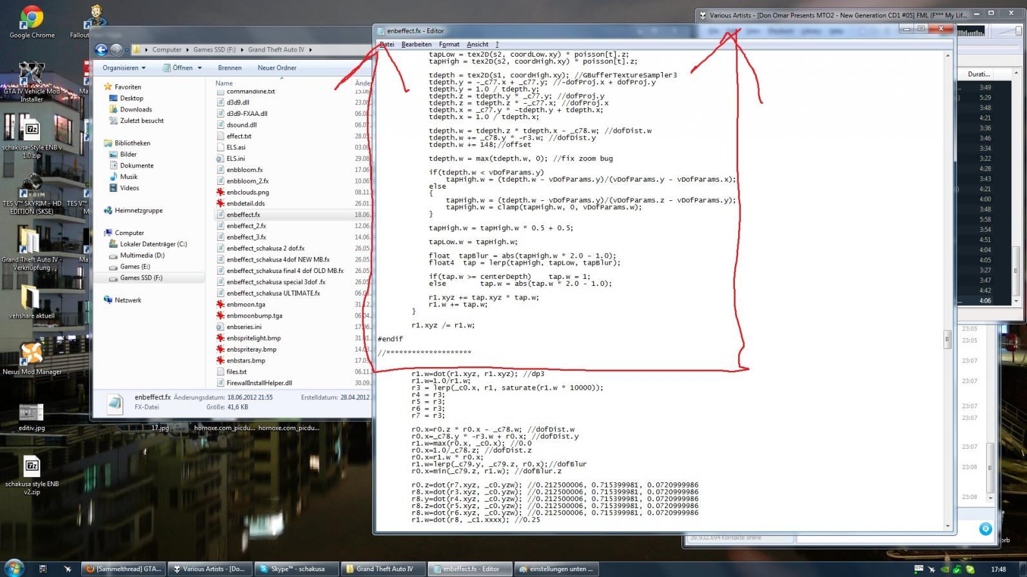Open dropdown arrow next to Öffnen

point(200,68)
